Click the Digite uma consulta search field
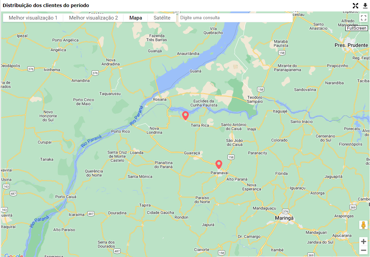 pyautogui.click(x=236, y=18)
